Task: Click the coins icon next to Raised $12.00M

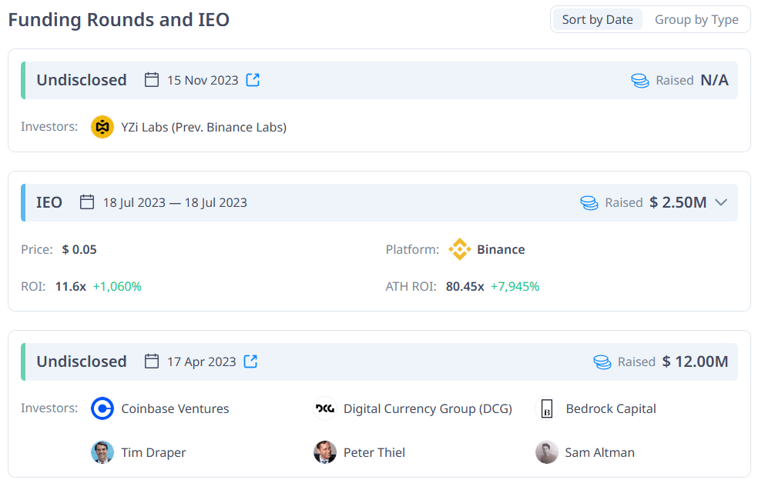Action: click(x=602, y=361)
